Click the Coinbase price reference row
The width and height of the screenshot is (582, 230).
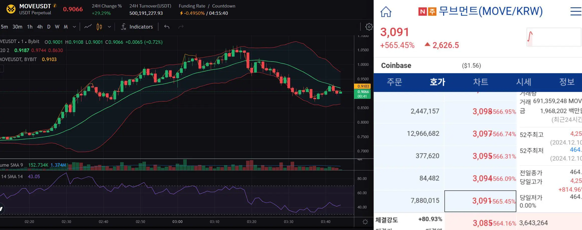pyautogui.click(x=478, y=66)
